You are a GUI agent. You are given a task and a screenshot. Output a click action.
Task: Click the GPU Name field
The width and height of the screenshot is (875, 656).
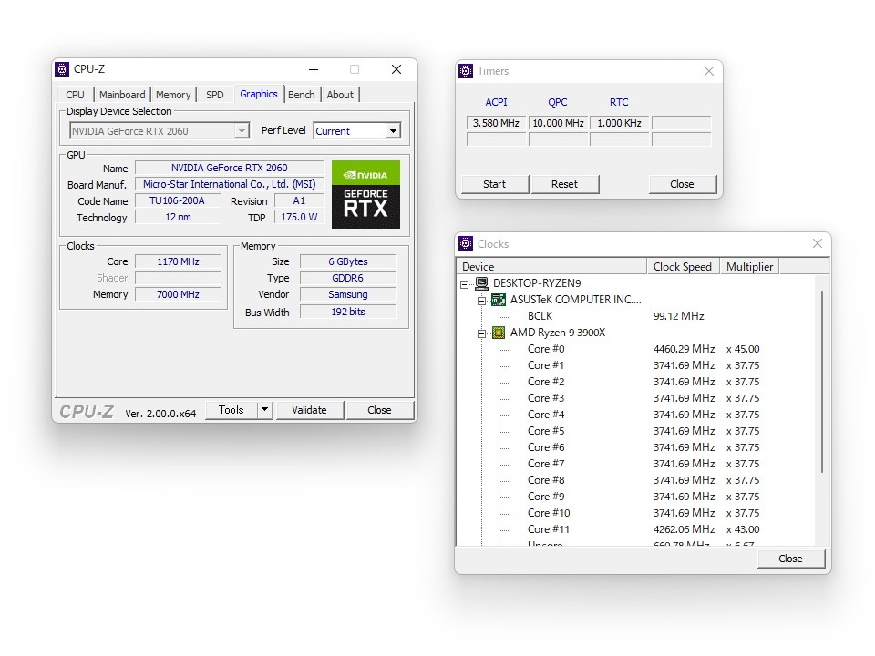point(230,168)
